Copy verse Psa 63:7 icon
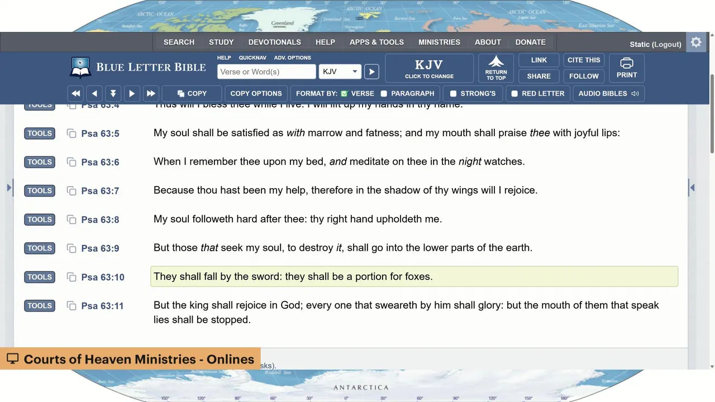This screenshot has height=402, width=715. click(x=71, y=191)
